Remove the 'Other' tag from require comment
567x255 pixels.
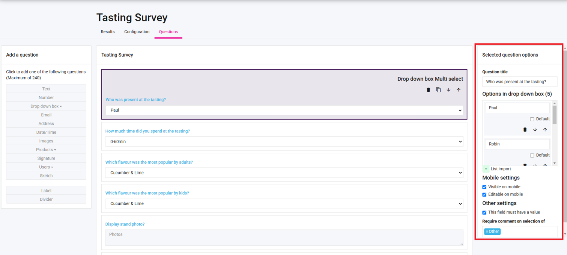[x=487, y=231]
